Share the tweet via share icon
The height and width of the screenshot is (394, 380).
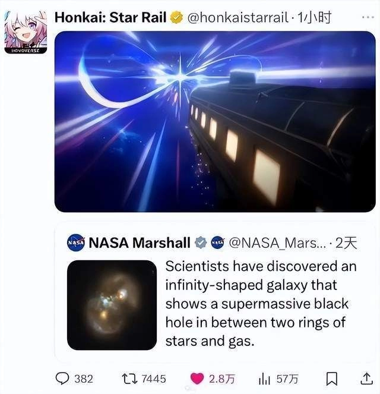(365, 379)
